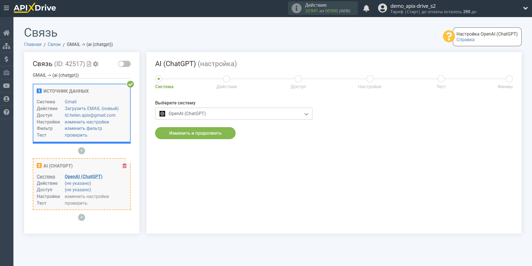Go to Главная breadcrumb
The height and width of the screenshot is (266, 532).
[33, 45]
